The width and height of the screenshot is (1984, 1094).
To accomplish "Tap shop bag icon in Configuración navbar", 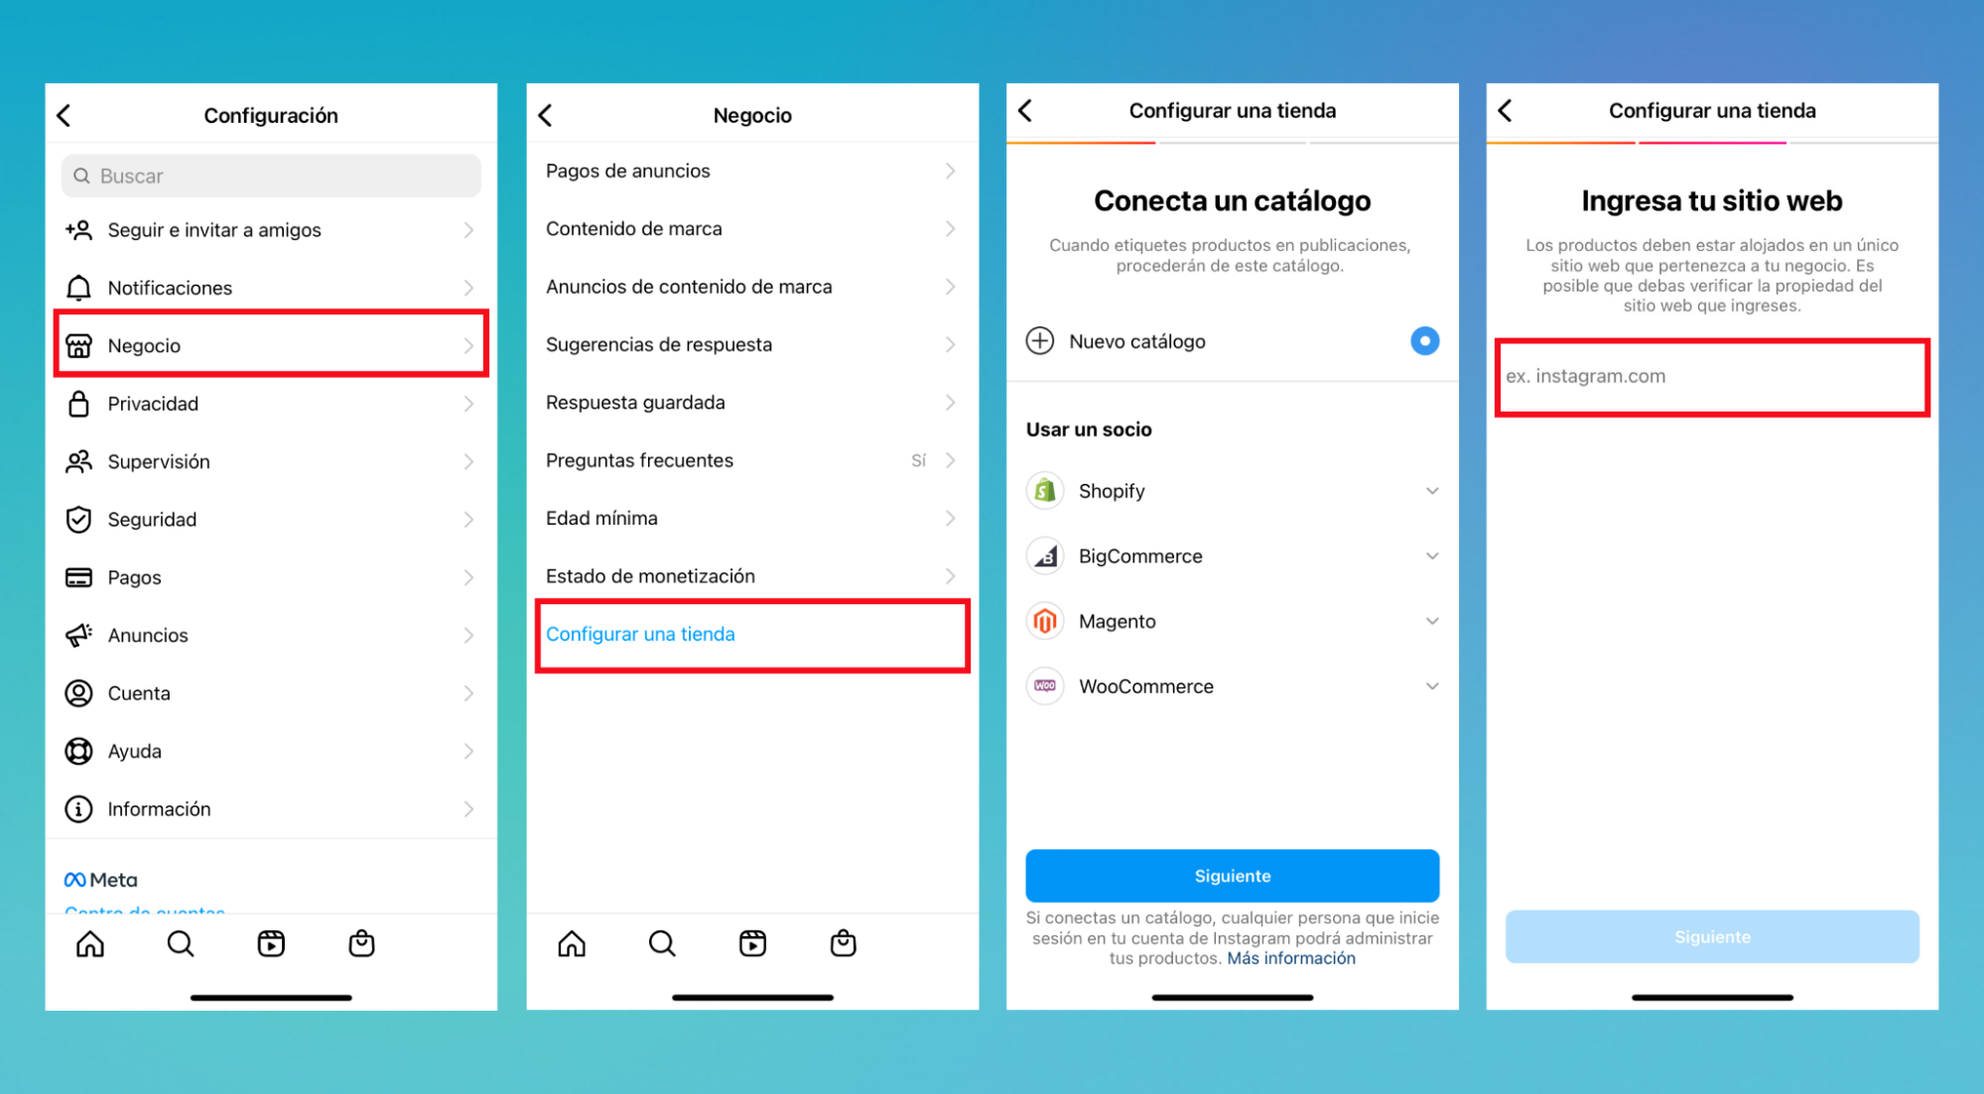I will click(x=361, y=943).
